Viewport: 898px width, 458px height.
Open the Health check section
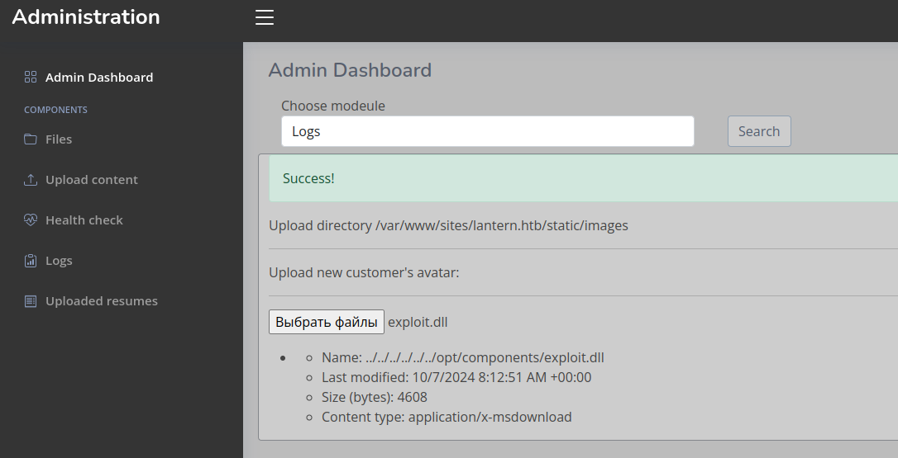pos(84,220)
